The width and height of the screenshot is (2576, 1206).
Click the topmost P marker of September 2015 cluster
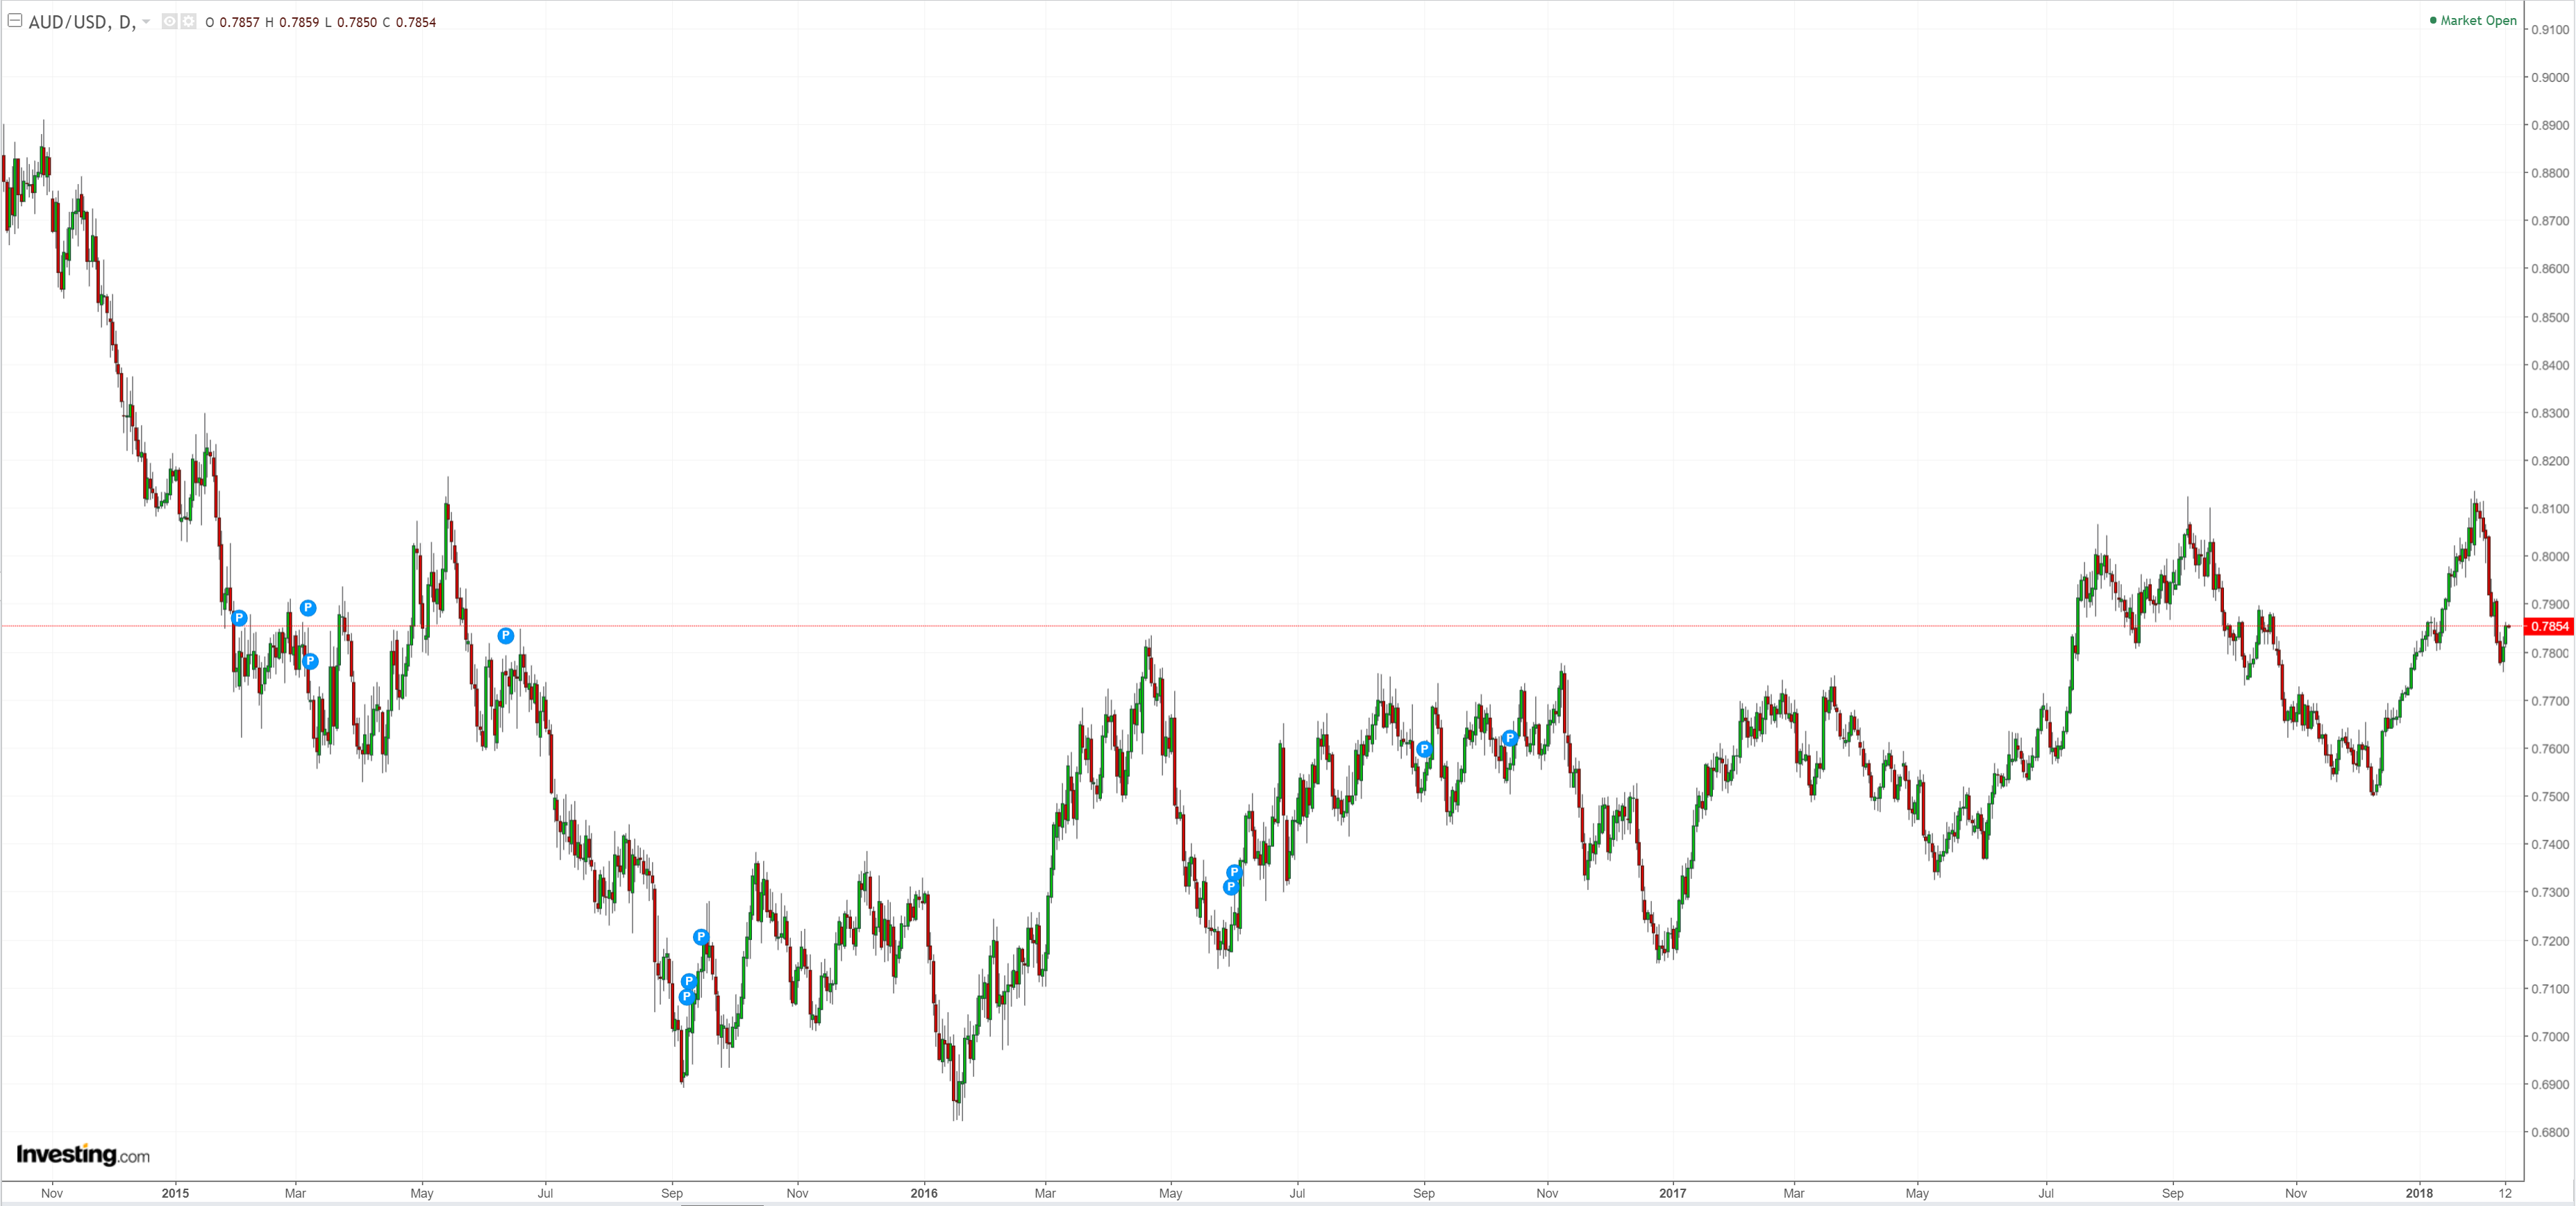pos(701,937)
